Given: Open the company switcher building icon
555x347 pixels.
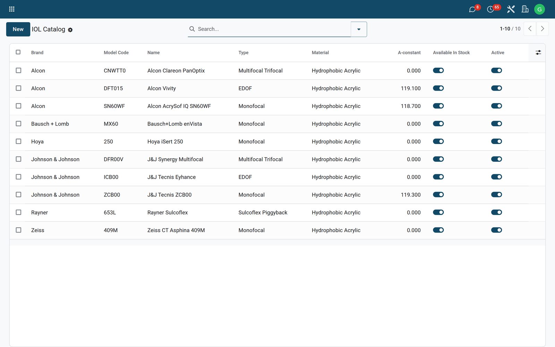Looking at the screenshot, I should point(525,9).
